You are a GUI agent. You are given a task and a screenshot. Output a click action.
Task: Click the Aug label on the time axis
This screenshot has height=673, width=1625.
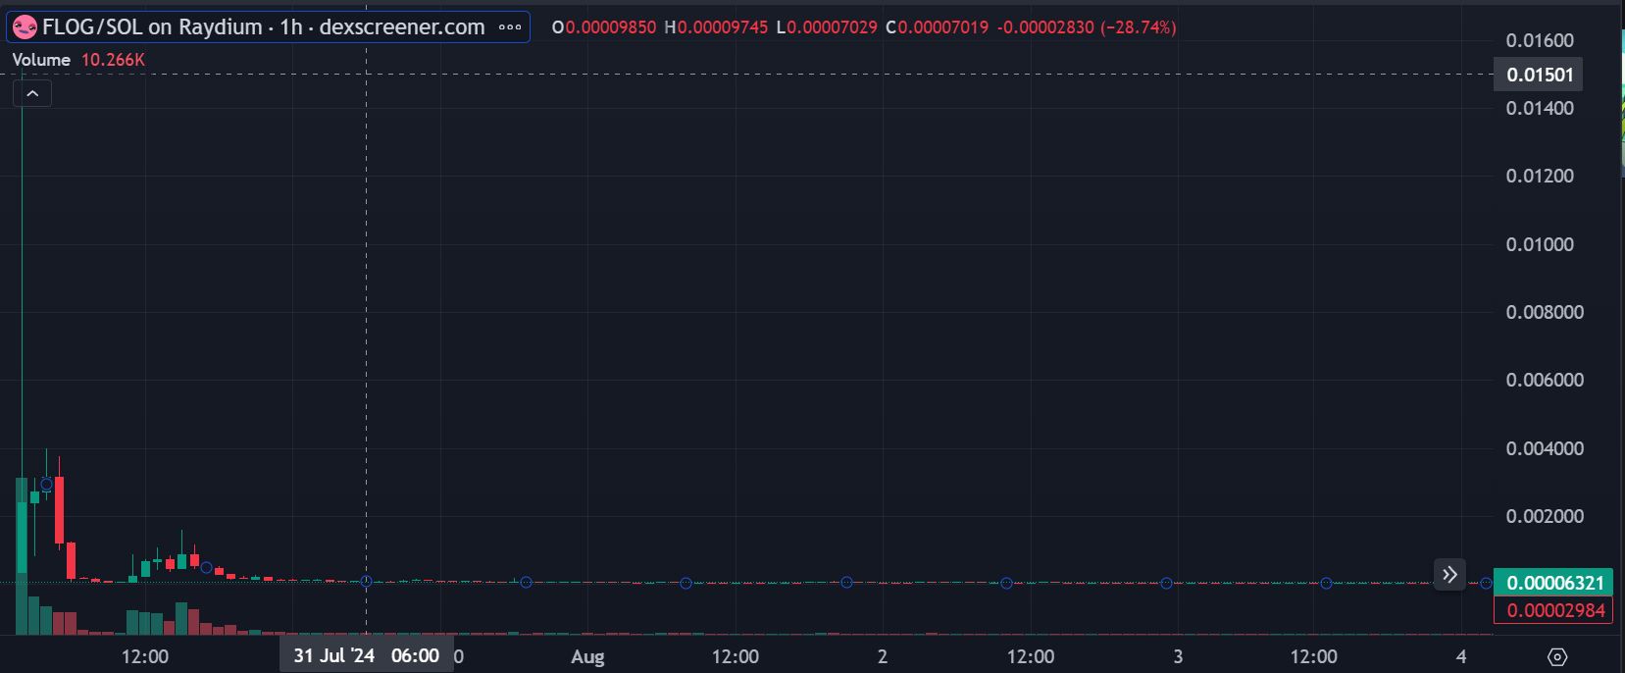(587, 657)
